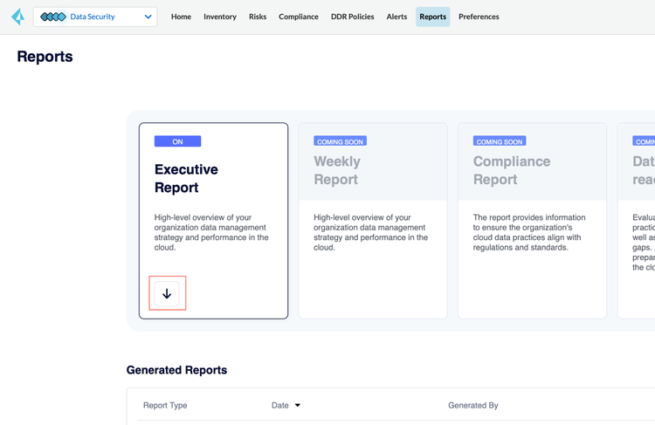
Task: Switch to DDR Policies
Action: 352,17
